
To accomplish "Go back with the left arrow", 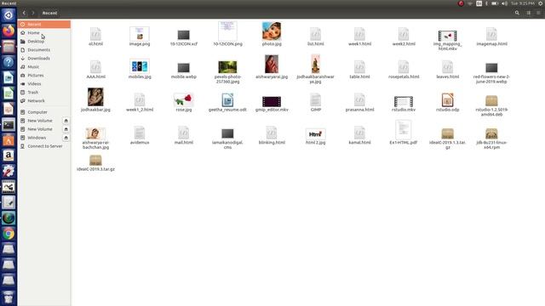I will pyautogui.click(x=24, y=13).
